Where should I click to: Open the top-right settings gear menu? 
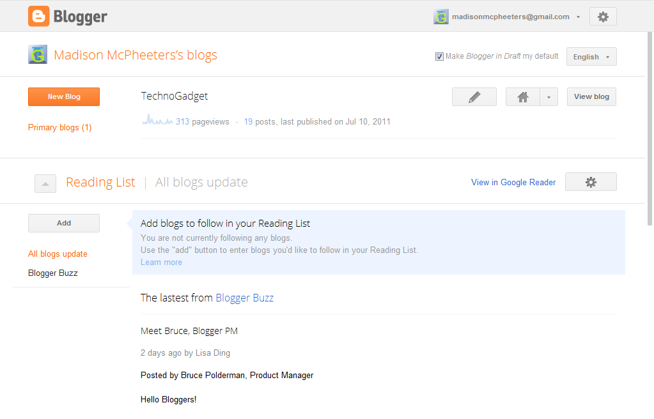pos(603,17)
